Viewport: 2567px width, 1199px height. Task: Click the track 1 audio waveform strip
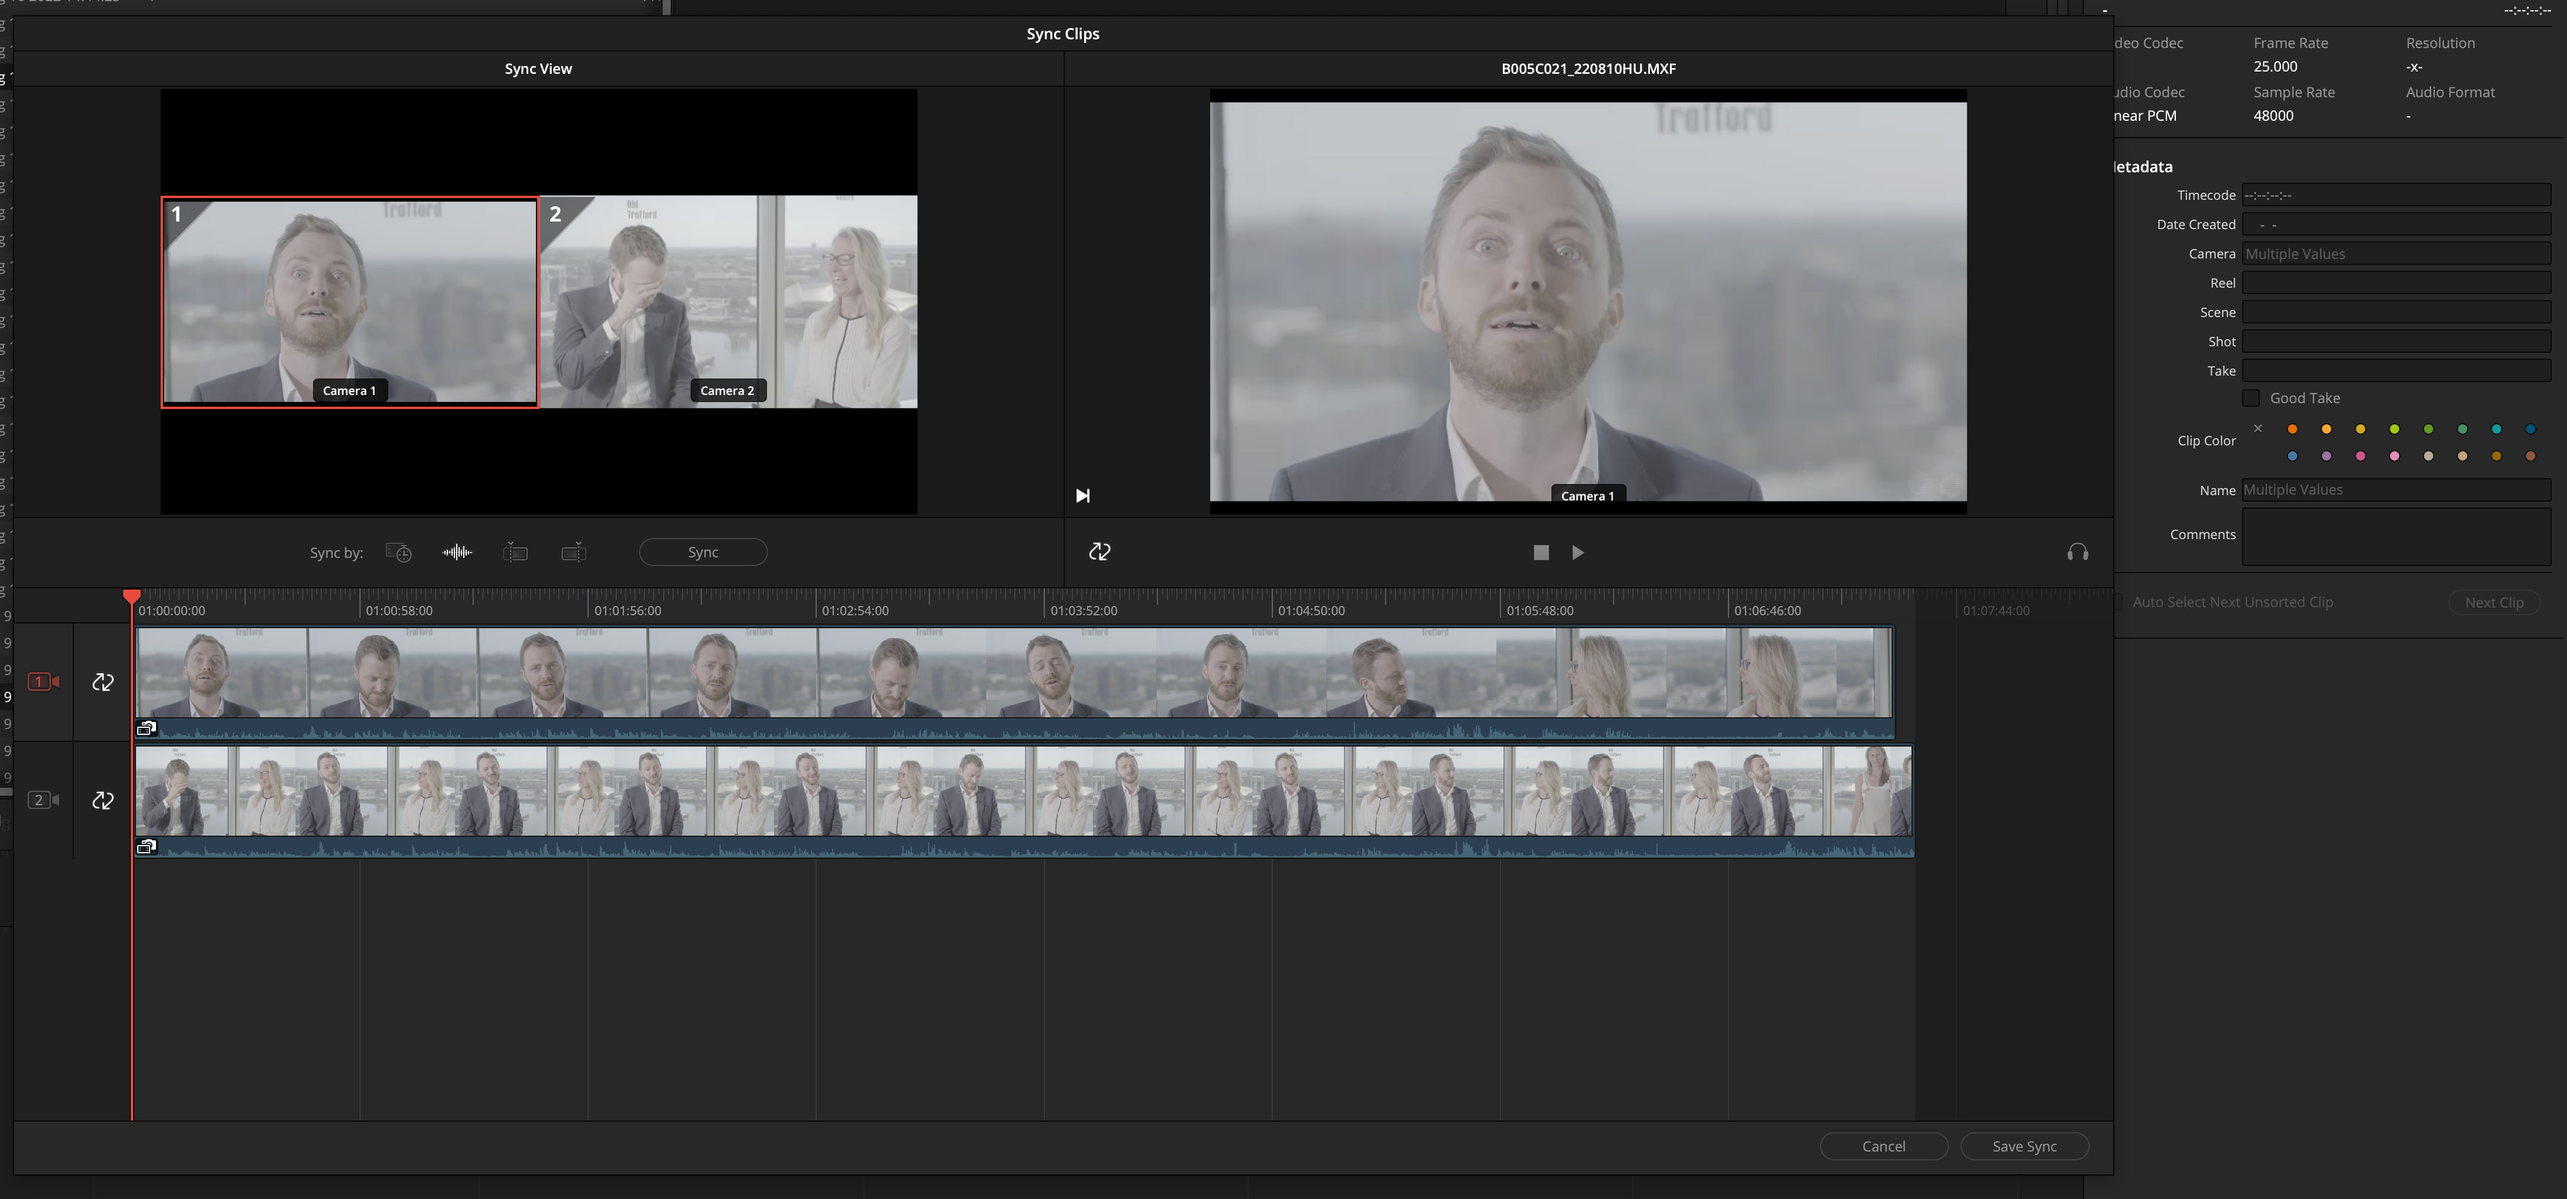pos(1014,729)
